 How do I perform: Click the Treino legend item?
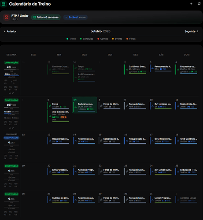71,39
